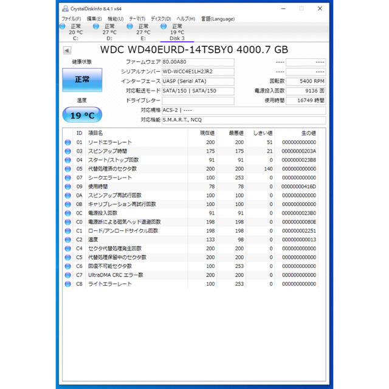Switch to the C: disk tab at 20 °C
Screen dimensions: 389x389
[75, 32]
